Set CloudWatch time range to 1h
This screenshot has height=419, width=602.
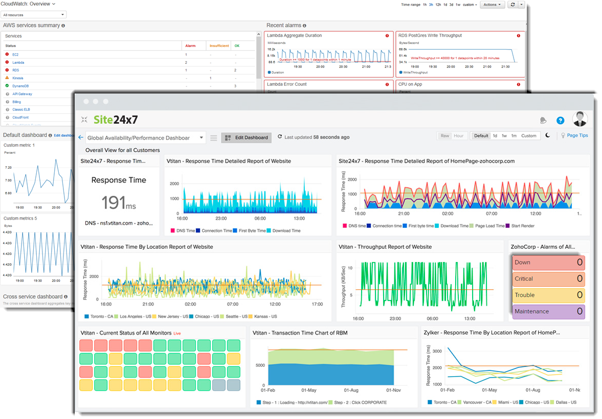(425, 5)
